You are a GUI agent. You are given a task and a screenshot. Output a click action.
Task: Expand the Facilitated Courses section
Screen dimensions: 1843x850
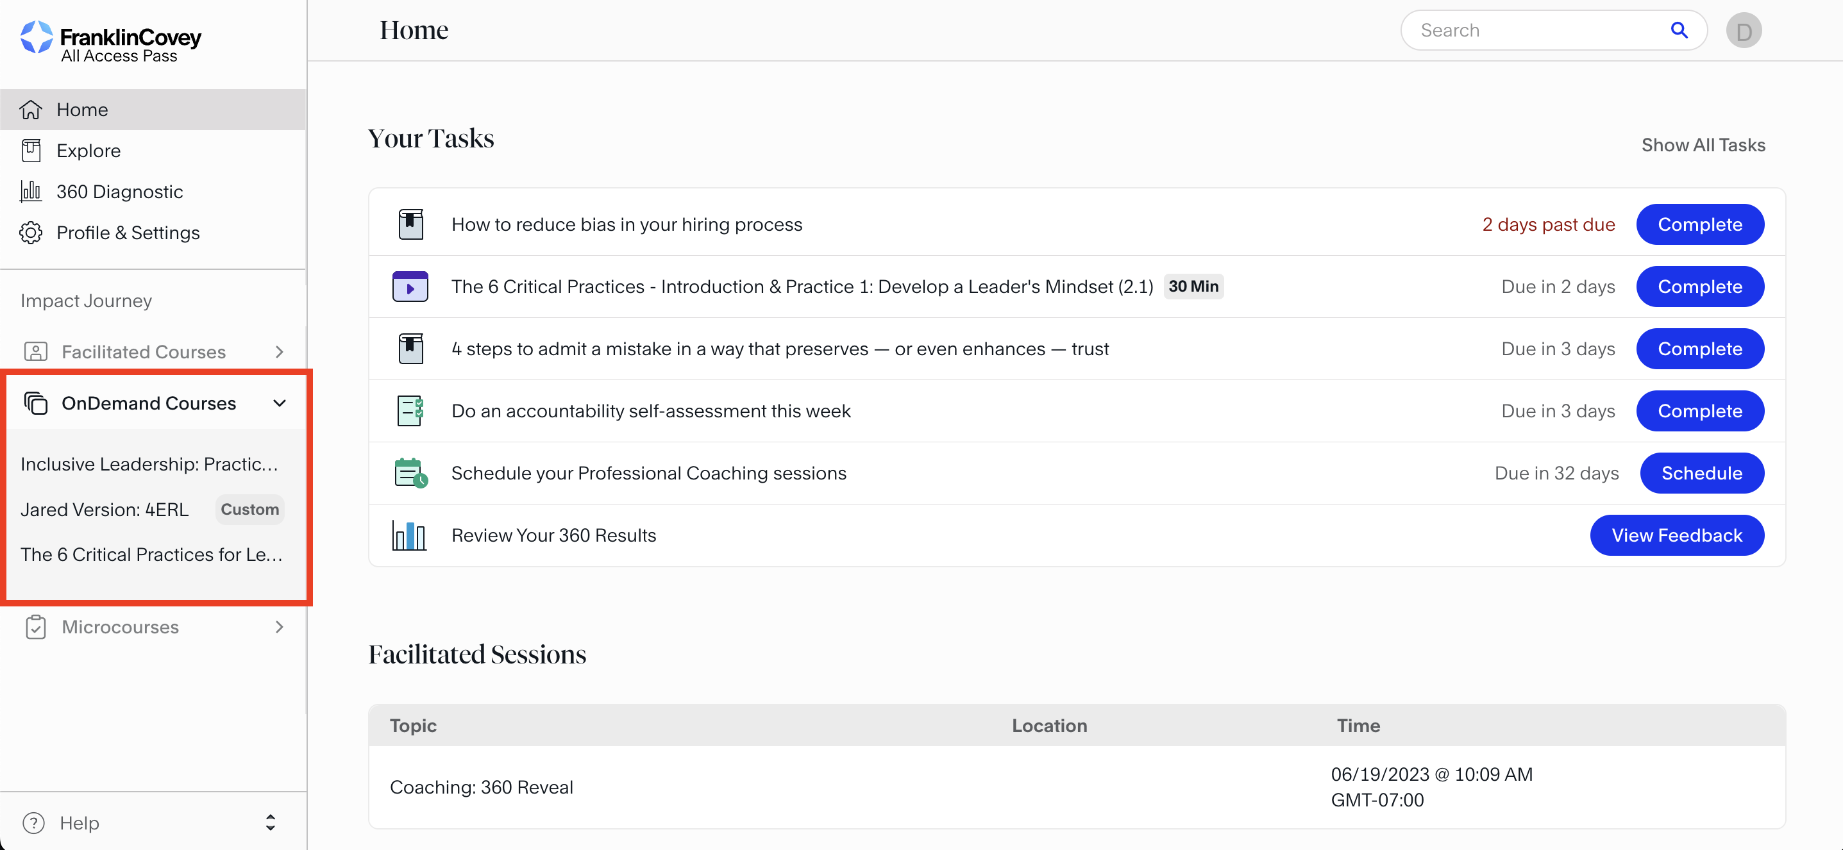tap(279, 352)
